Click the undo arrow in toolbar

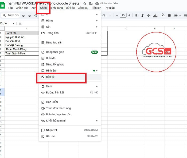[x=24, y=16]
